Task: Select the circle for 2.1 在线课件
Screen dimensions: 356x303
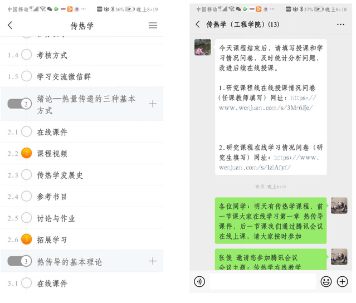Action: click(27, 131)
